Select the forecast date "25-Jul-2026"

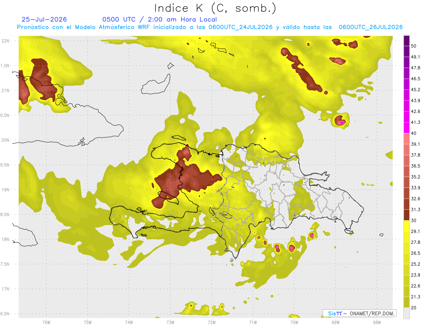click(x=44, y=19)
